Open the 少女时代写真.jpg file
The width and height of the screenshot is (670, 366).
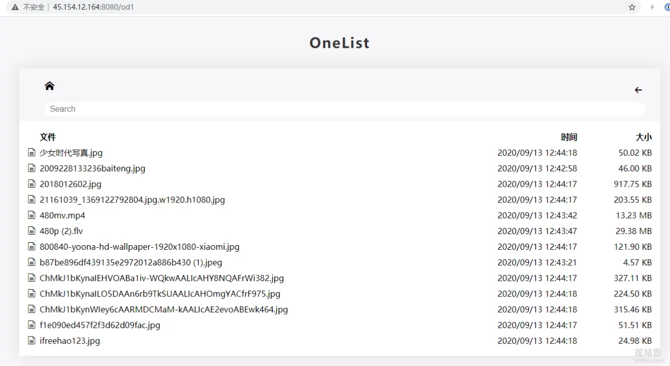point(70,152)
